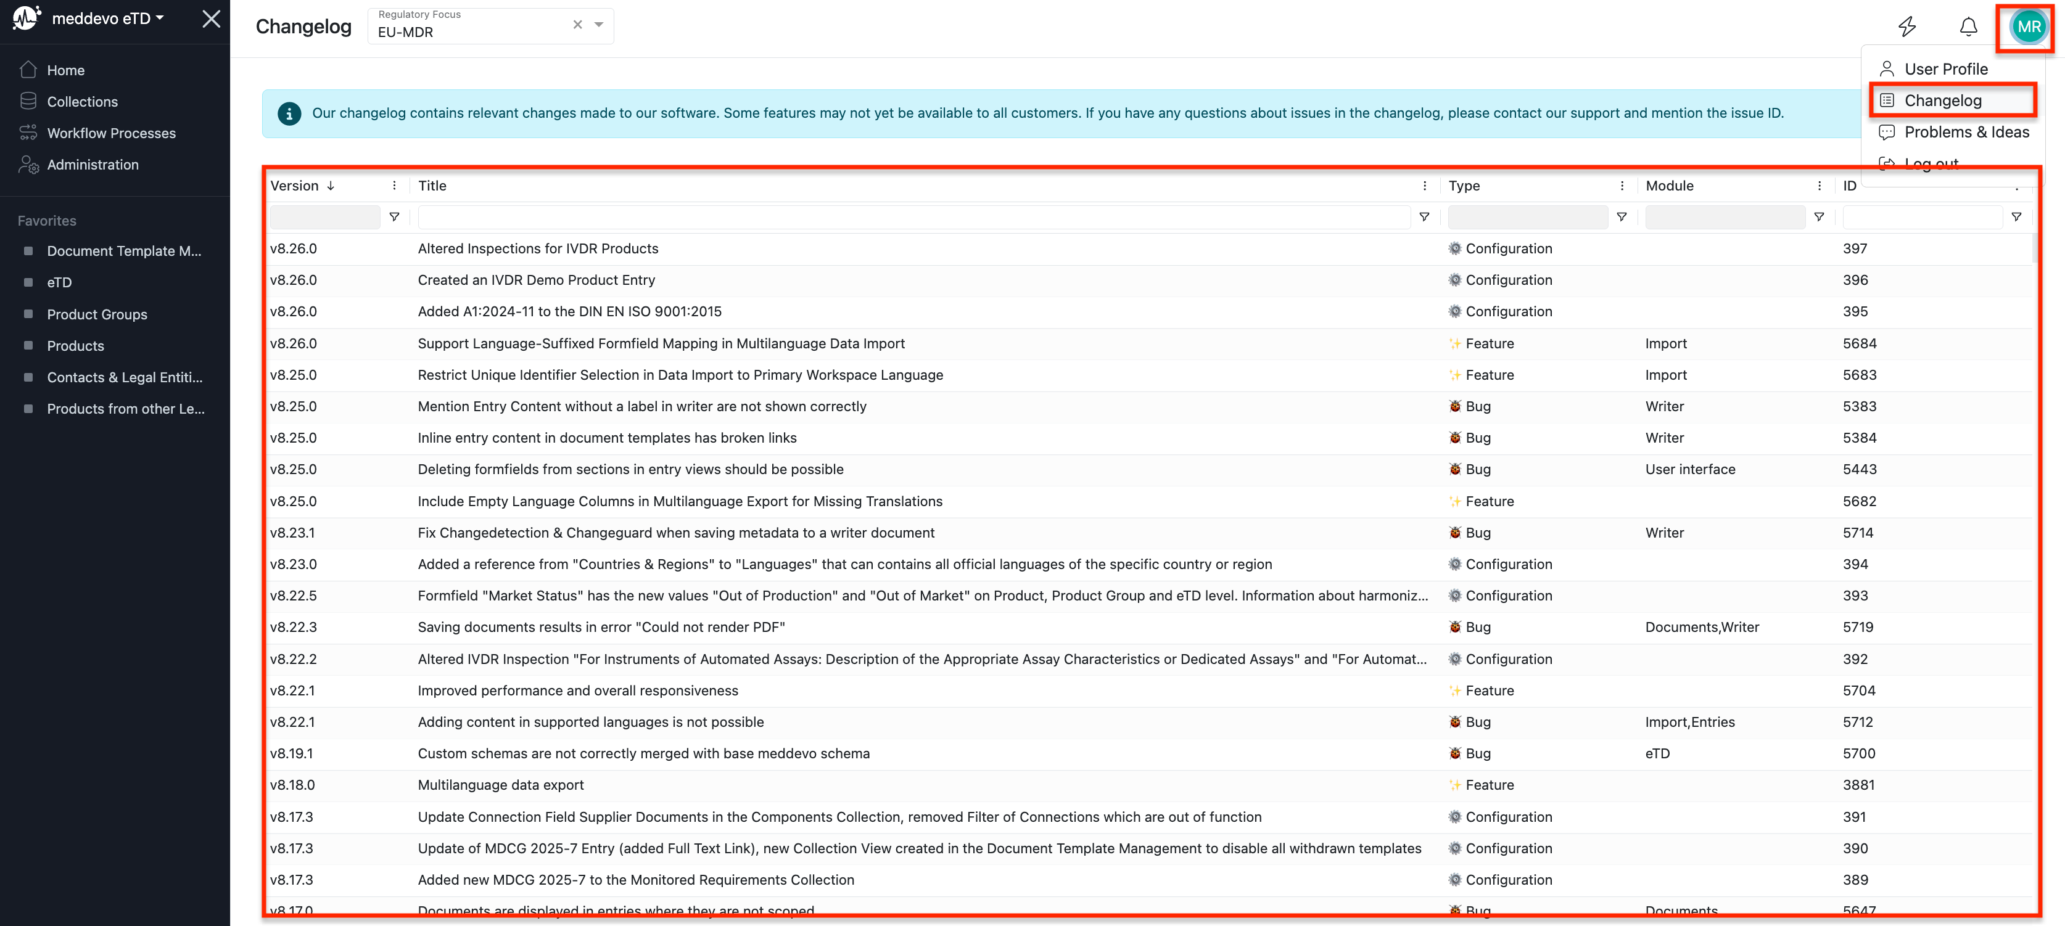Click the Administration user-gear icon
Image resolution: width=2065 pixels, height=926 pixels.
[x=28, y=164]
